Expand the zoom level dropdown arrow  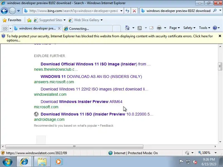click(215, 153)
